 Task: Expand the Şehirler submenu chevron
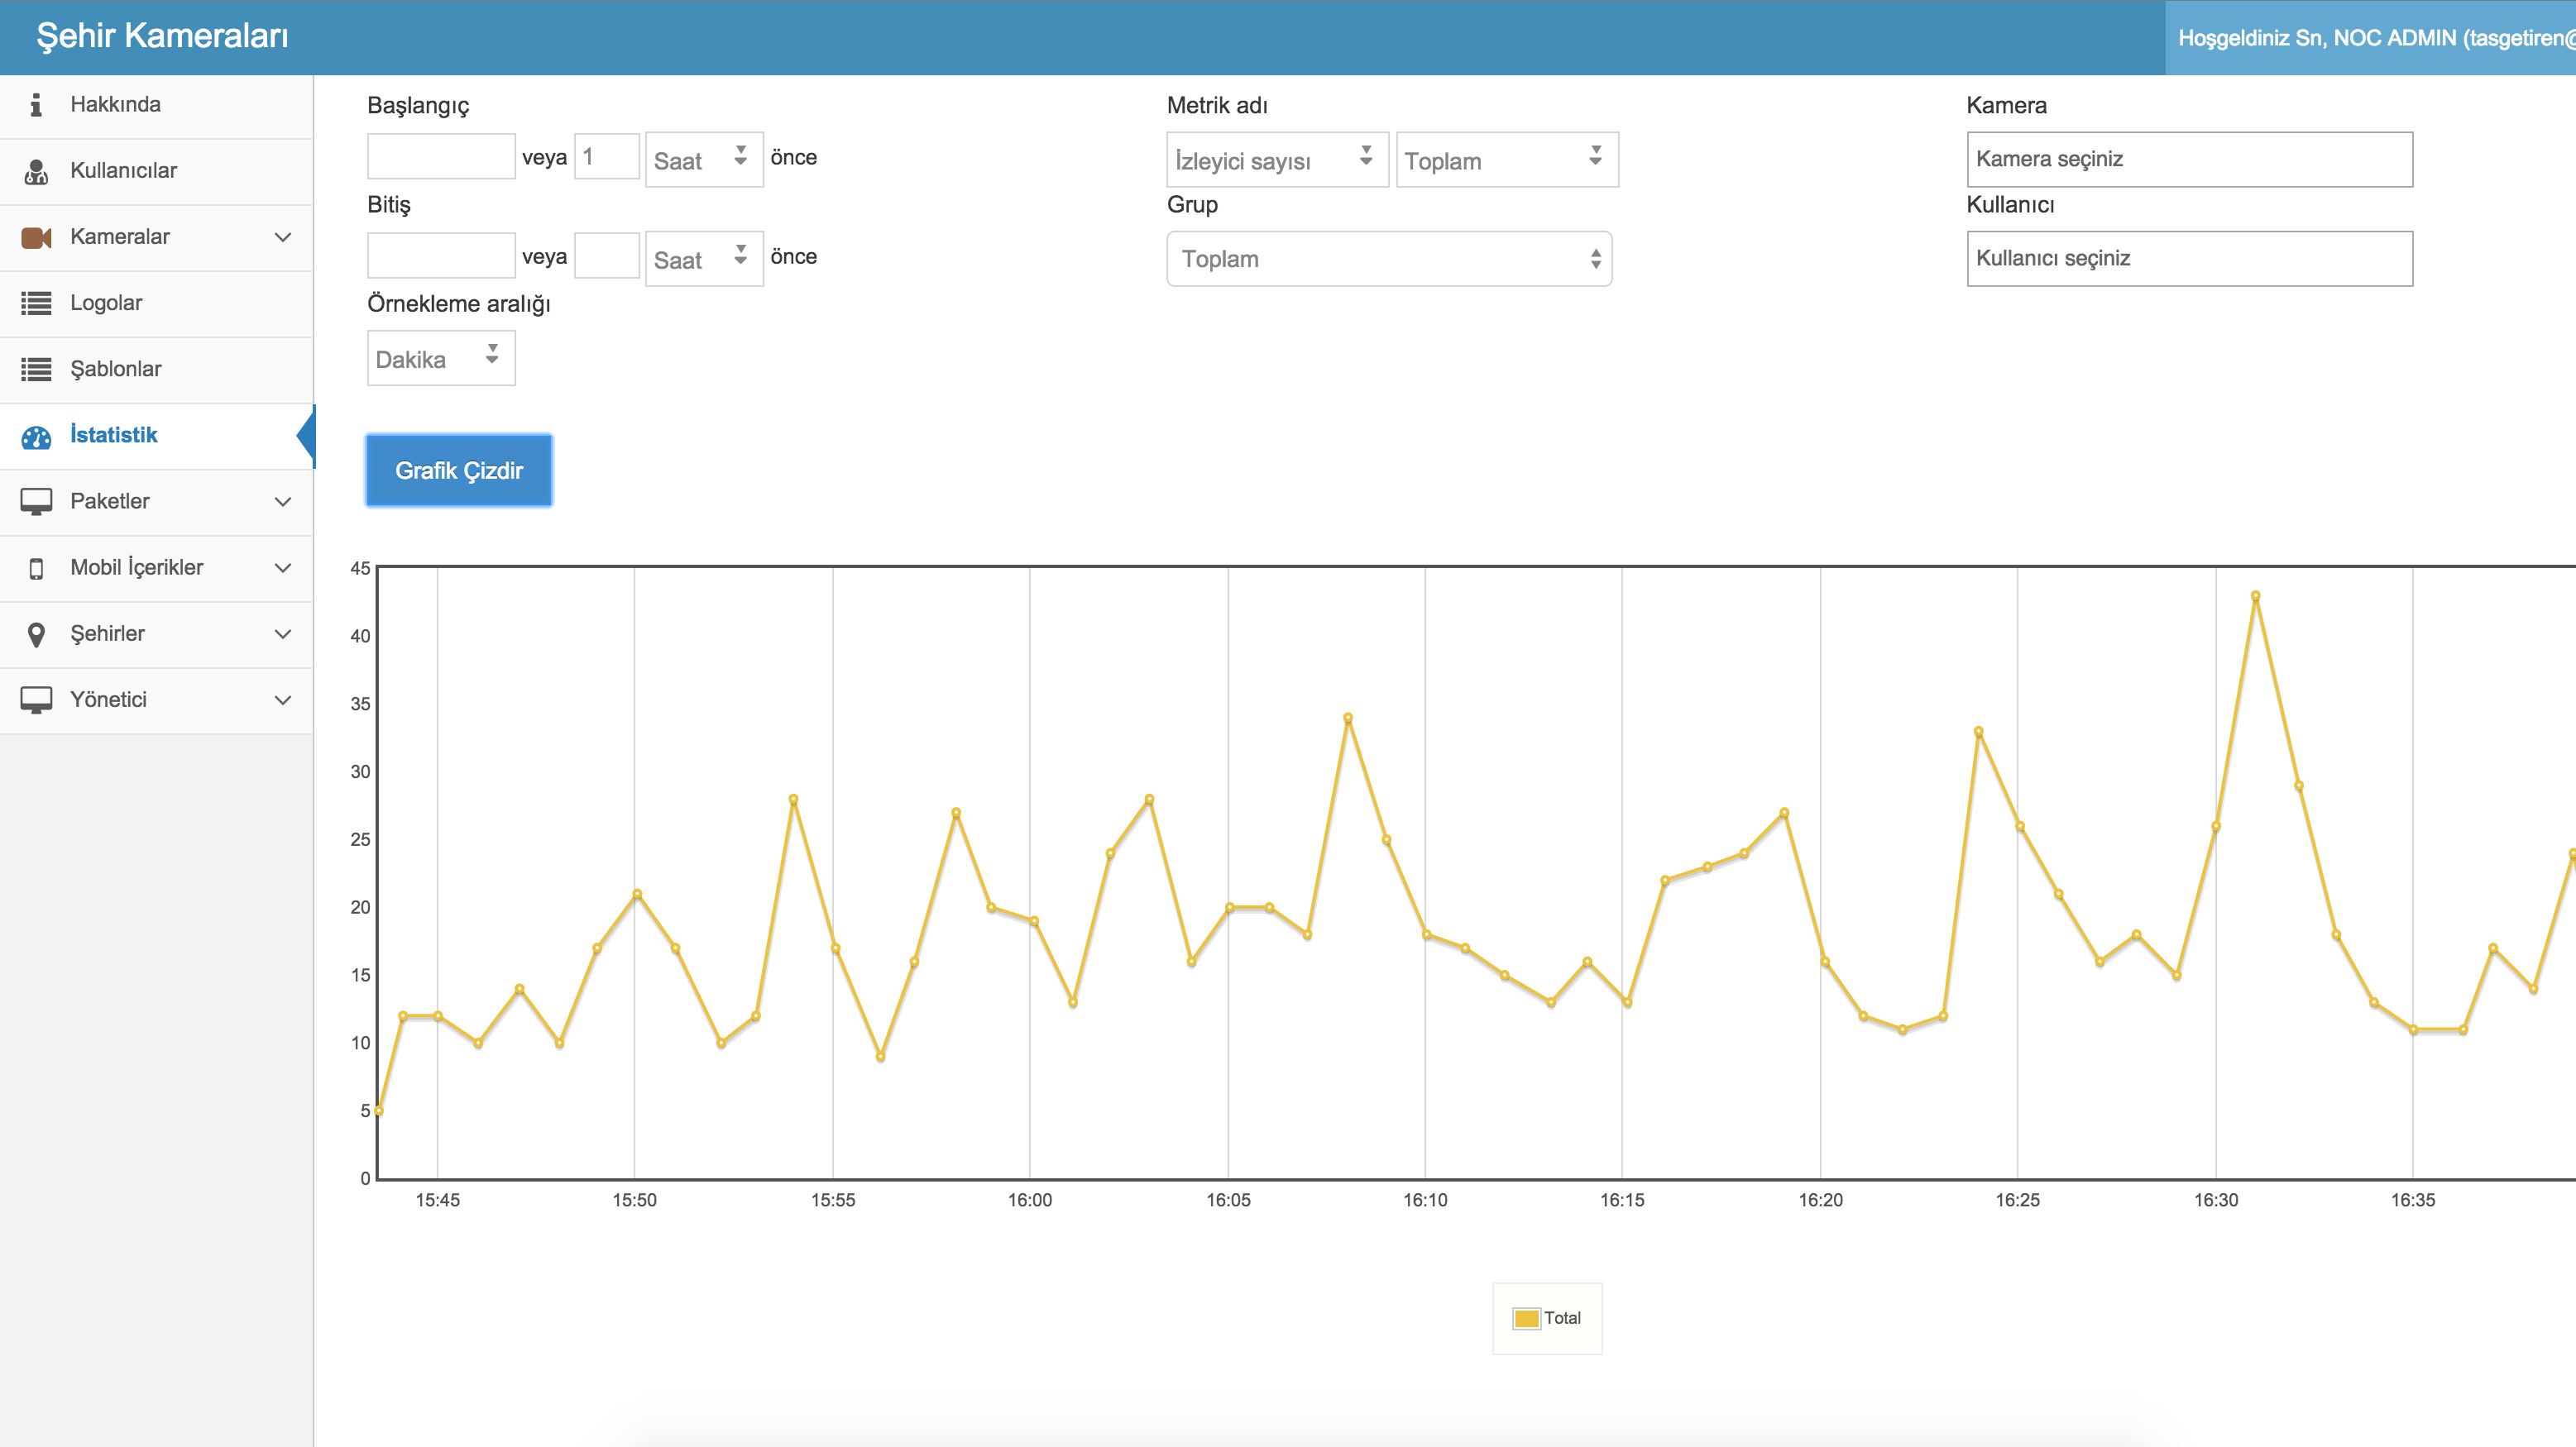tap(283, 634)
